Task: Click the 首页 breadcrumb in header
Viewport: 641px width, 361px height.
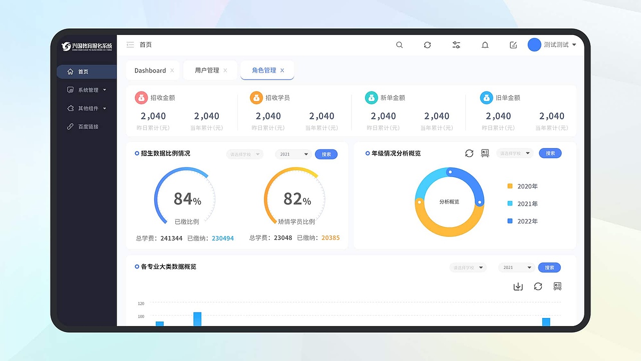Action: pos(146,45)
